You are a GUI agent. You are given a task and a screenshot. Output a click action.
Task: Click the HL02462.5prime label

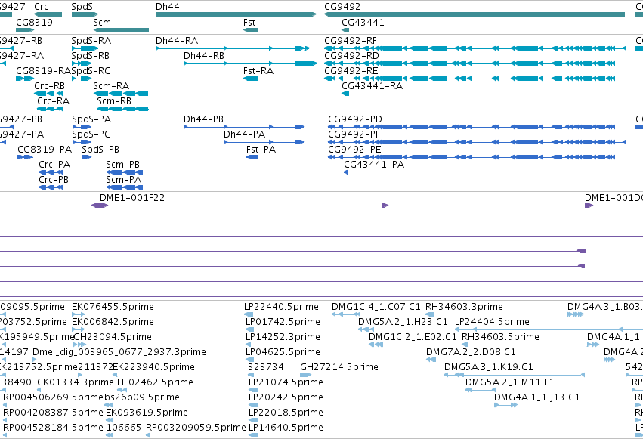tap(155, 382)
